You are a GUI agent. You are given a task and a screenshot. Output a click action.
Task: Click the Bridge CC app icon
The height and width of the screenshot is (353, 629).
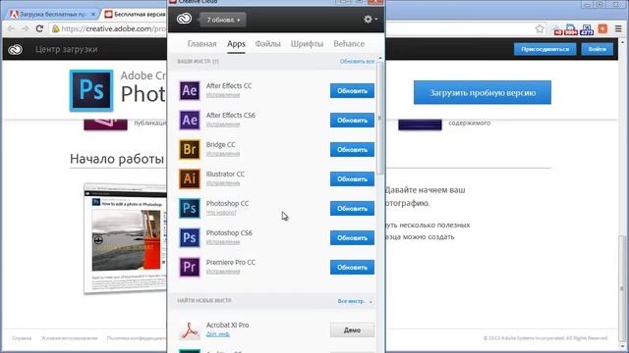click(x=190, y=150)
